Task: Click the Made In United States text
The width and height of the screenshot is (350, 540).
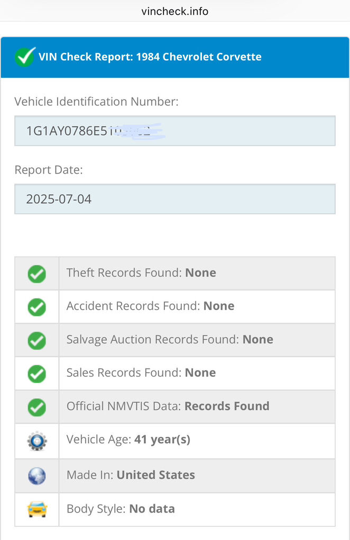Action: click(x=131, y=475)
